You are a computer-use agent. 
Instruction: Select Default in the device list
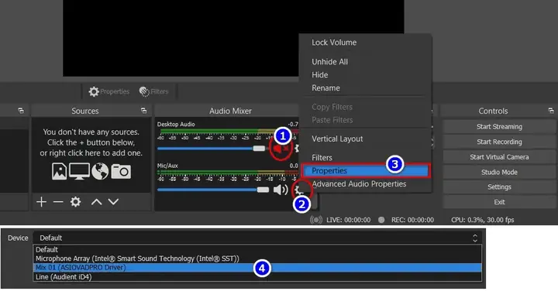(257, 249)
